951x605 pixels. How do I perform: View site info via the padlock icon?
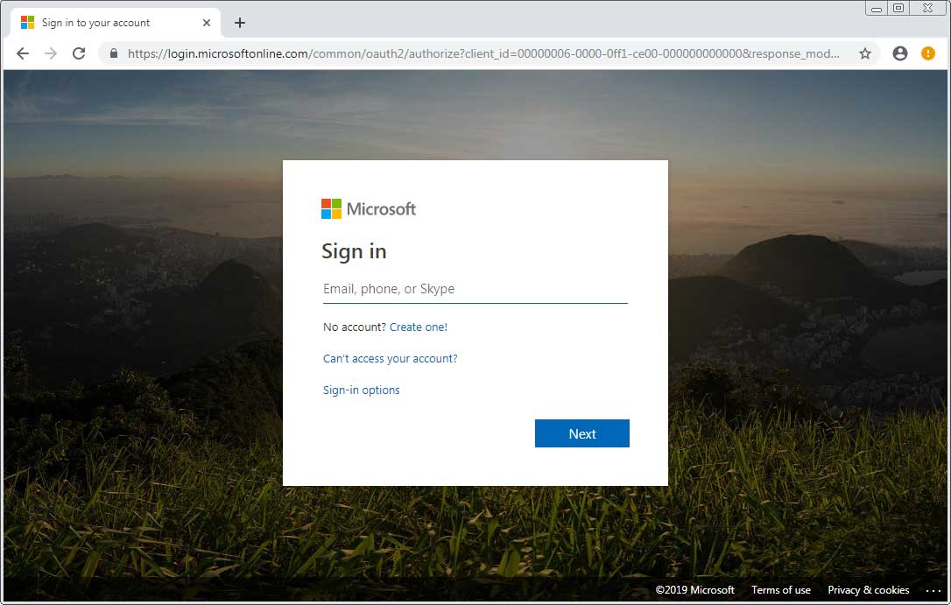pos(113,53)
